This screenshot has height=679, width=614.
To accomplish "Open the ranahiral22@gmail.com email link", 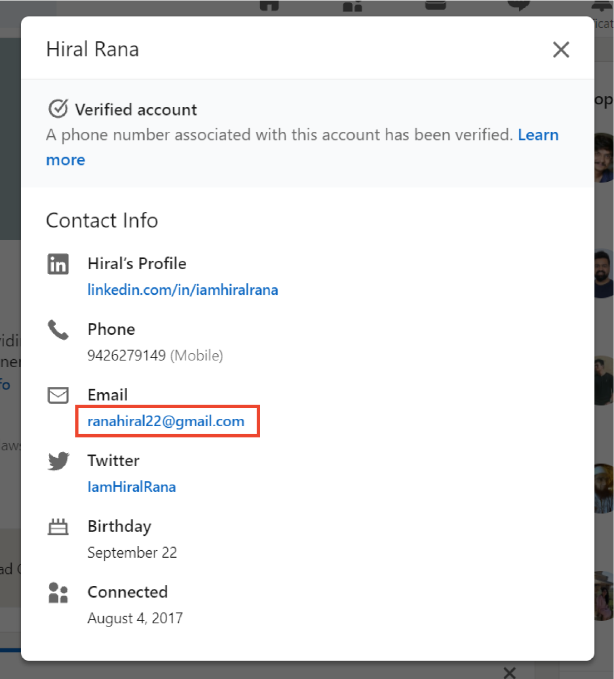I will pyautogui.click(x=165, y=421).
